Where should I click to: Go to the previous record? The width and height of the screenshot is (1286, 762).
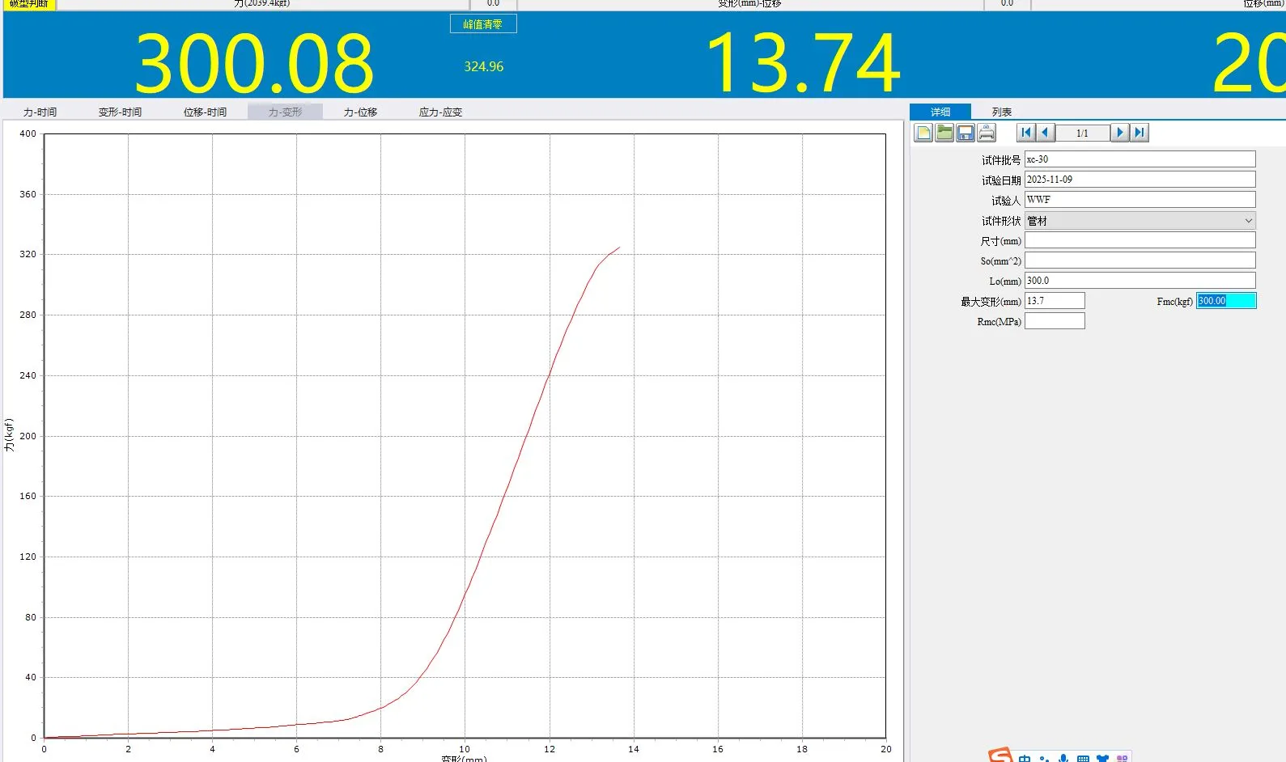pos(1046,133)
